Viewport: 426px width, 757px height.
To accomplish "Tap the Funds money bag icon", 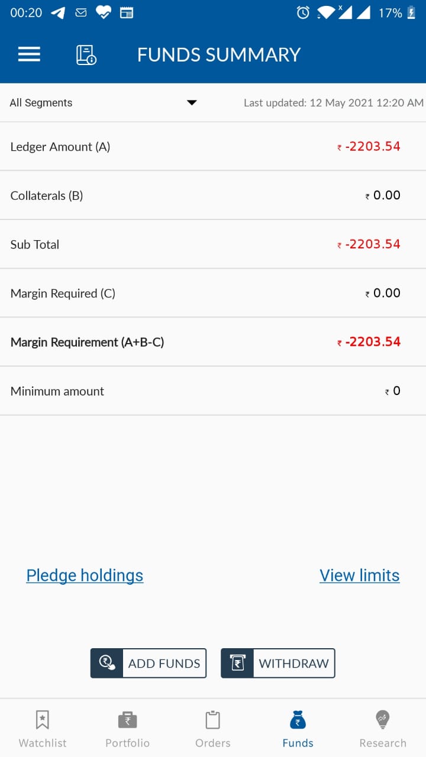I will pyautogui.click(x=298, y=720).
